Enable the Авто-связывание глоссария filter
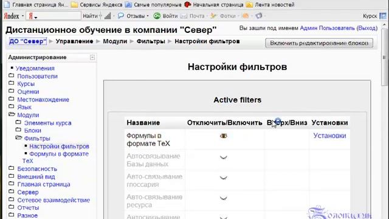 pyautogui.click(x=224, y=178)
